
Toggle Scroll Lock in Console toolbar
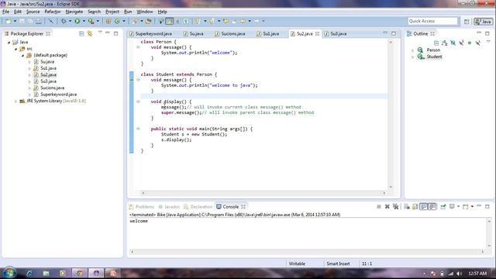415,207
